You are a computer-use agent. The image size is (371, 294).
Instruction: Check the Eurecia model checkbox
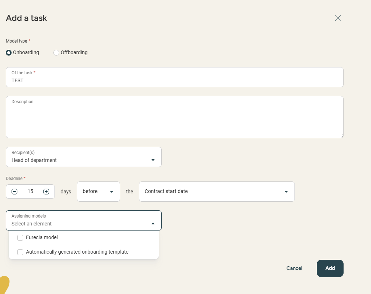click(20, 238)
